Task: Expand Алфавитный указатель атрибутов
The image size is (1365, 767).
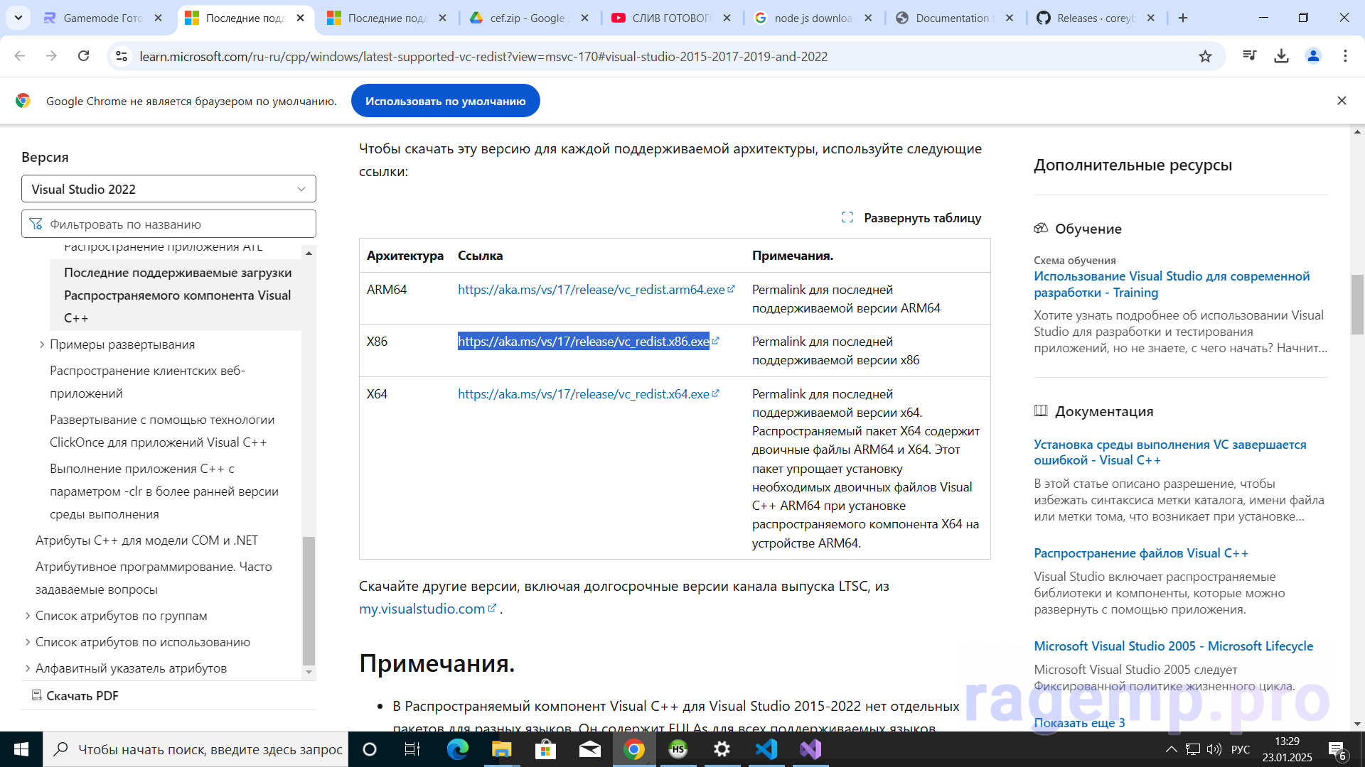Action: [x=27, y=668]
